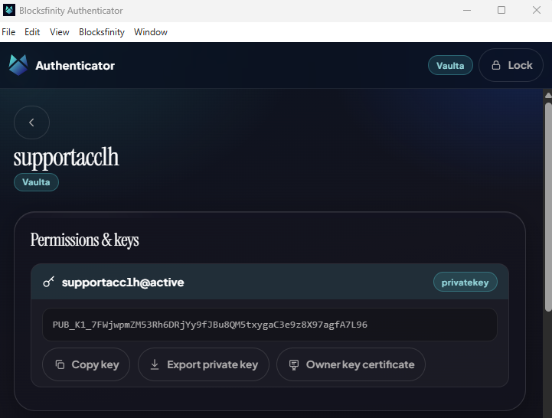Click the Blocksfinity fox logo in header
Image resolution: width=552 pixels, height=418 pixels.
[x=18, y=65]
